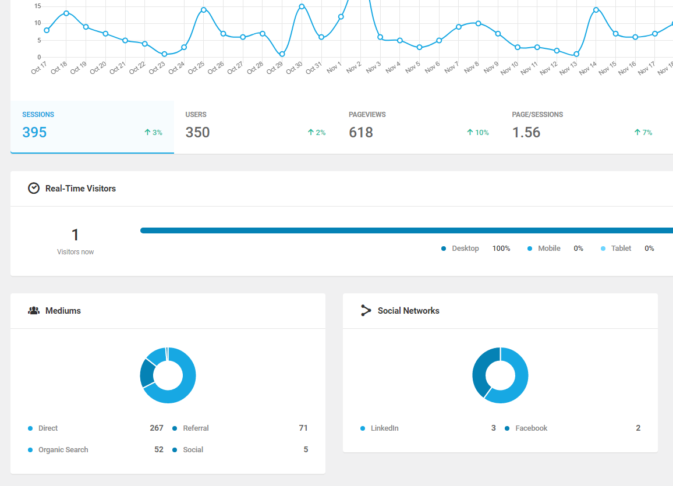The width and height of the screenshot is (673, 486).
Task: Click the 'Referral' legend label
Action: click(196, 428)
